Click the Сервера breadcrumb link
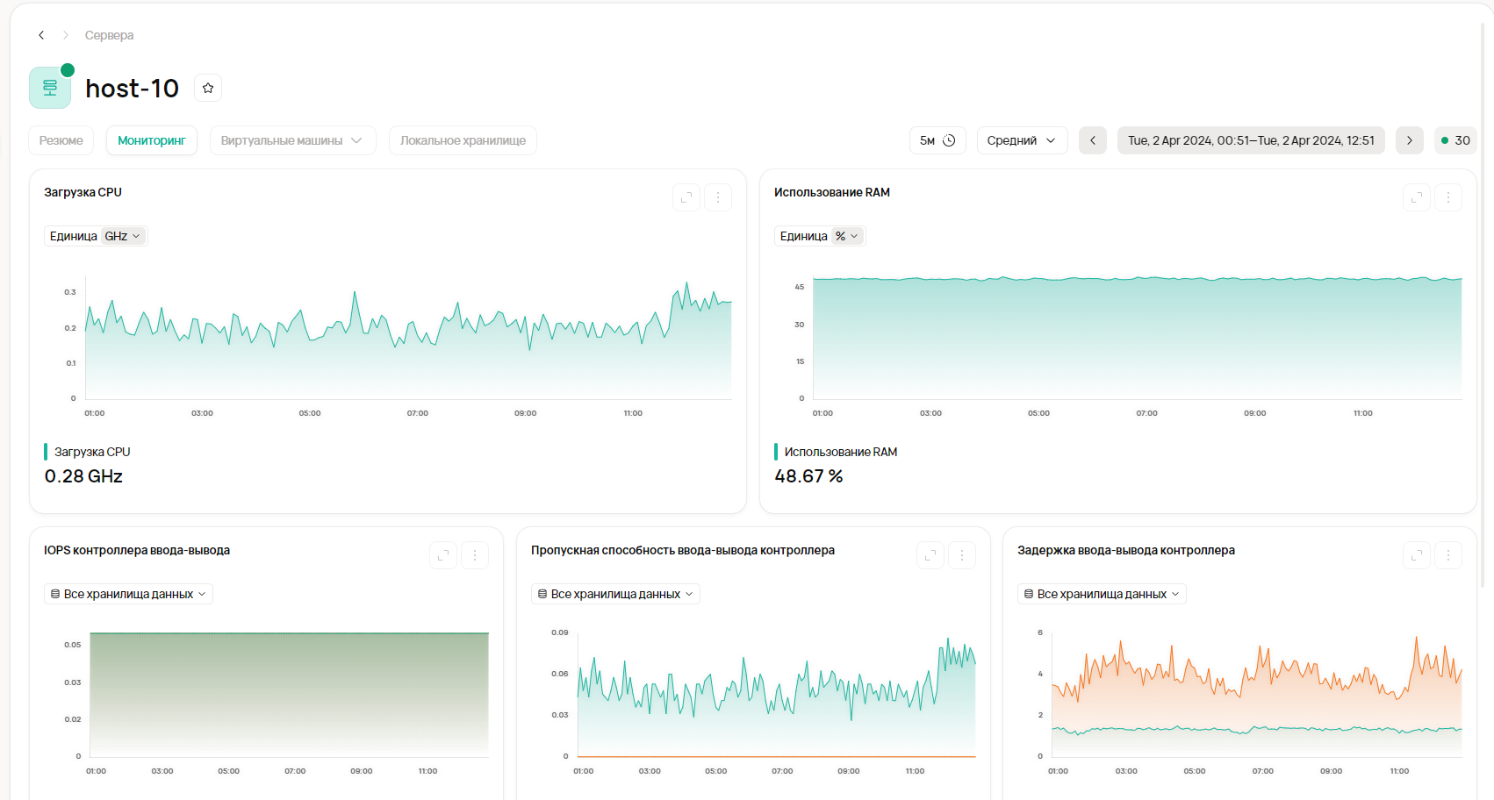Image resolution: width=1494 pixels, height=800 pixels. tap(109, 35)
